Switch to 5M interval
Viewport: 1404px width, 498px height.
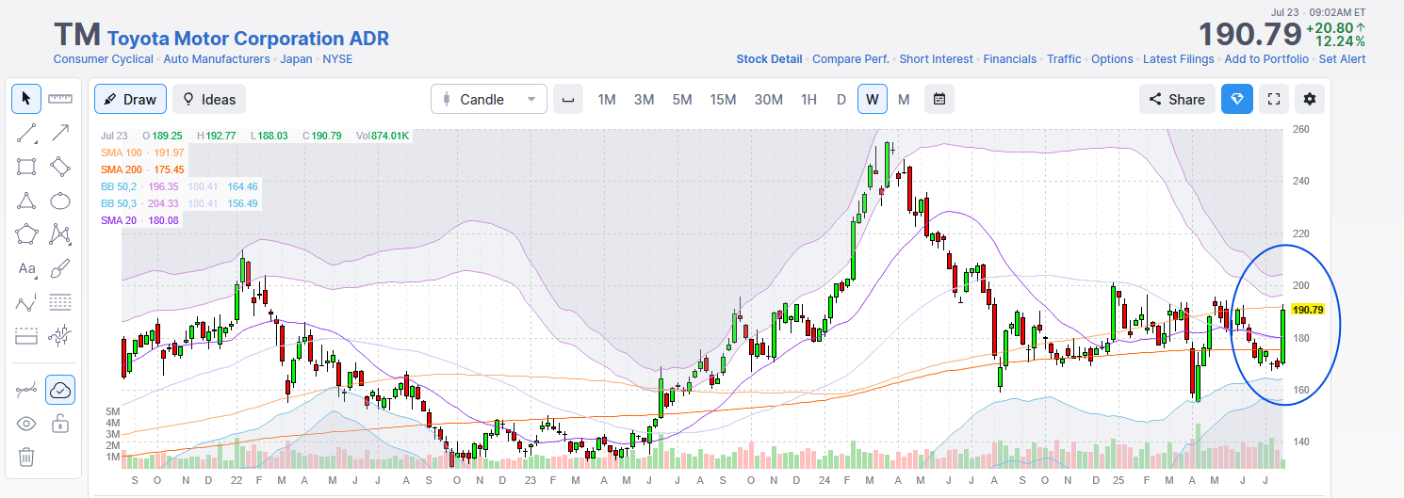coord(682,99)
